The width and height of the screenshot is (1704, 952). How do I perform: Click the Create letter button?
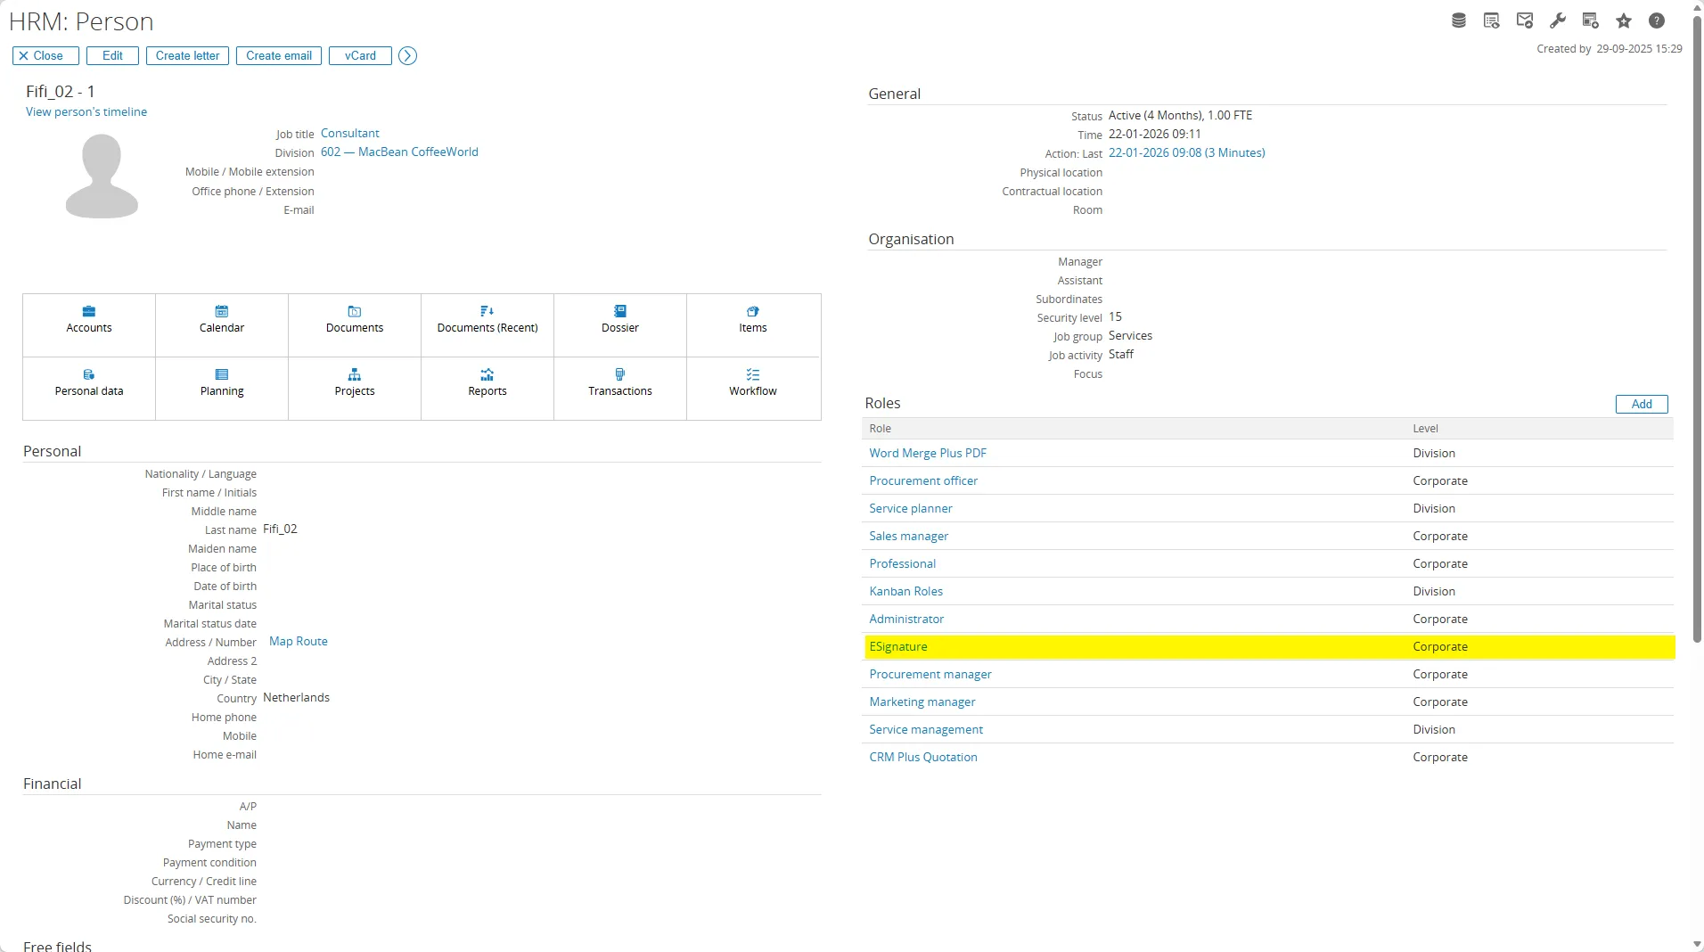point(187,55)
